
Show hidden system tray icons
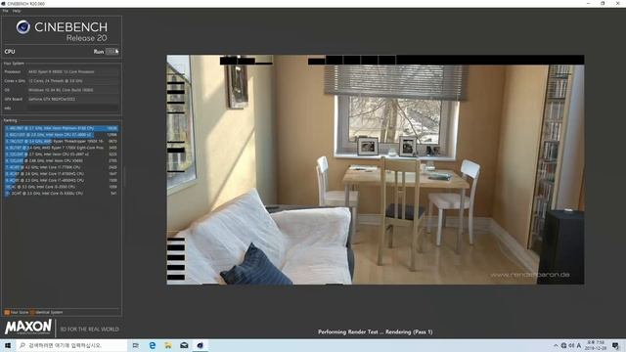(556, 345)
